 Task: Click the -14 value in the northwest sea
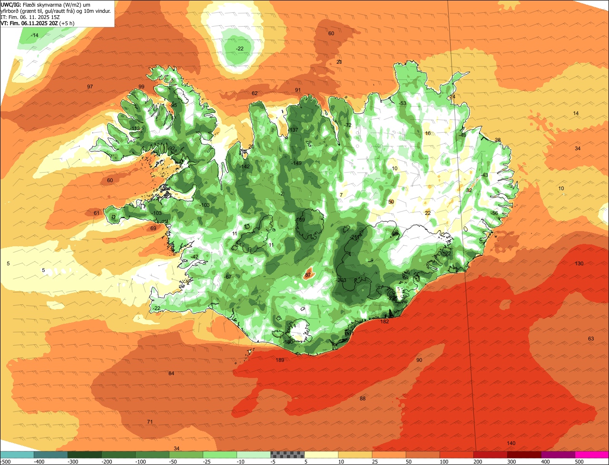pyautogui.click(x=35, y=36)
